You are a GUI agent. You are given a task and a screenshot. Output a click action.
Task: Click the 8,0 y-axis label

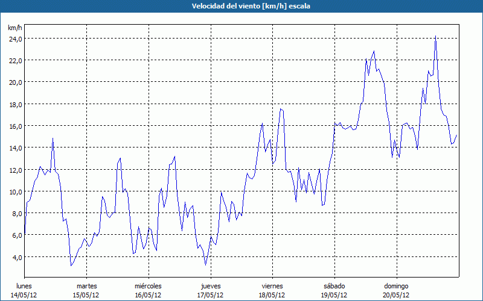click(x=16, y=214)
